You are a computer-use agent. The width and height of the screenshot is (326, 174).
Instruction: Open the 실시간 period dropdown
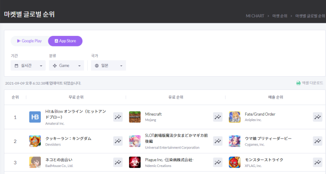pos(28,65)
